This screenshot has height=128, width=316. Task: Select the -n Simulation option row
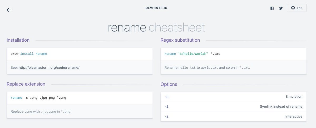coord(233,97)
